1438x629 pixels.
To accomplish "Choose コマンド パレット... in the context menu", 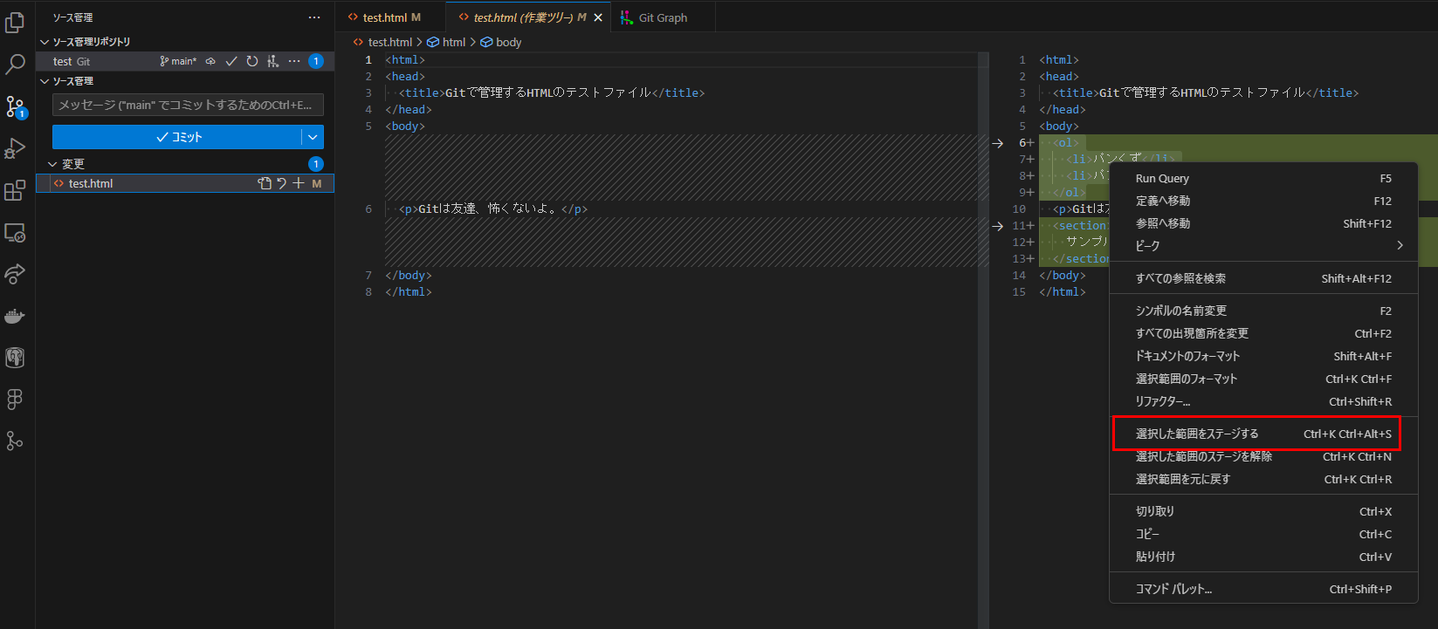I will 1263,589.
